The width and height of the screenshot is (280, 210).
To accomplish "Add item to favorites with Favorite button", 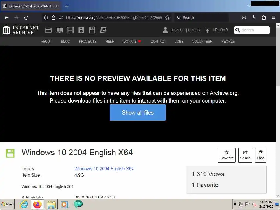I will coord(227,155).
